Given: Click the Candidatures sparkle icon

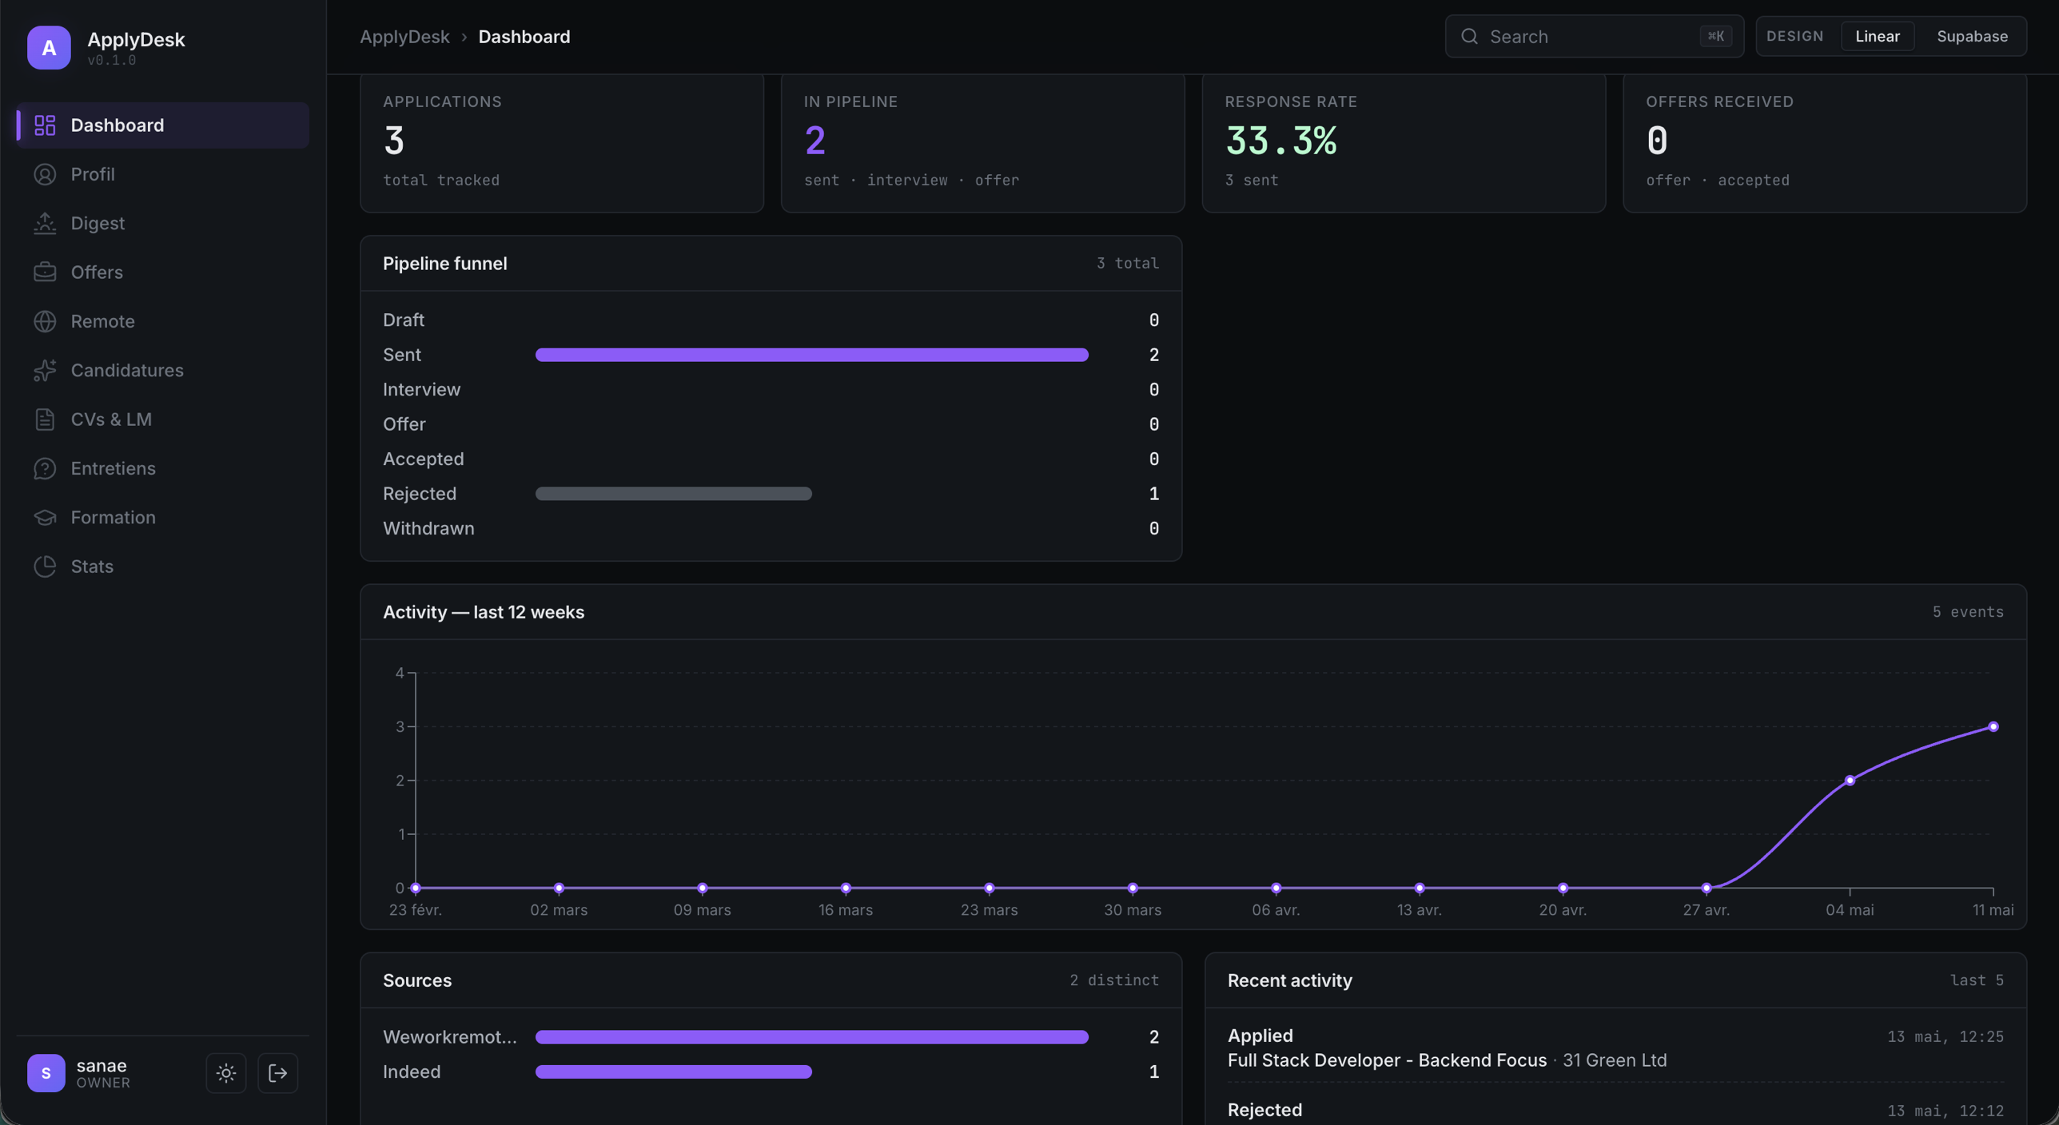Looking at the screenshot, I should point(45,370).
